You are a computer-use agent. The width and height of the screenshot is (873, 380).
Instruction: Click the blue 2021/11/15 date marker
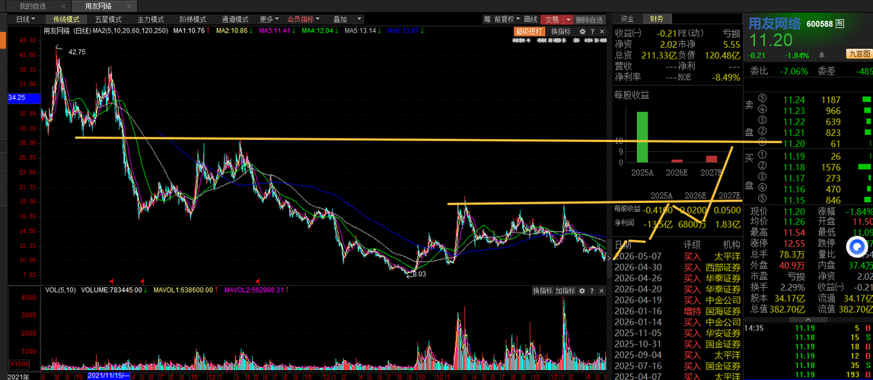click(x=109, y=376)
